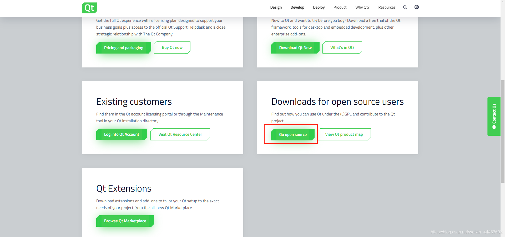
Task: Click the Qt logo in the header
Action: click(89, 8)
